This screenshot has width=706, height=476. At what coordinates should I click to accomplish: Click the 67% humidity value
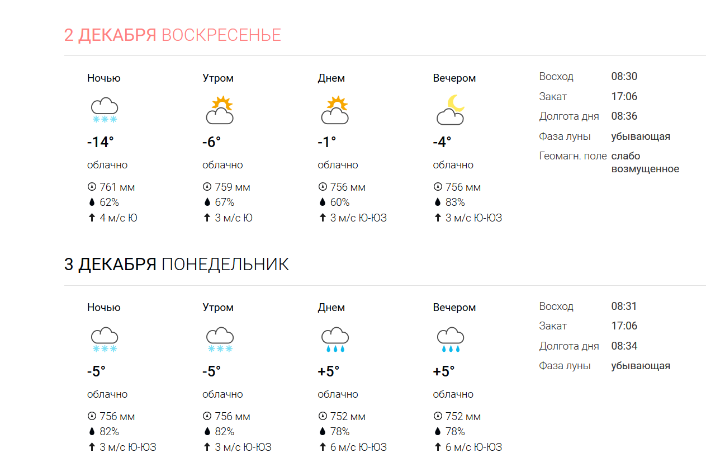coord(225,202)
